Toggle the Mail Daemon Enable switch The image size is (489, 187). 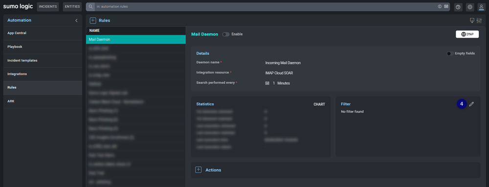click(x=226, y=34)
